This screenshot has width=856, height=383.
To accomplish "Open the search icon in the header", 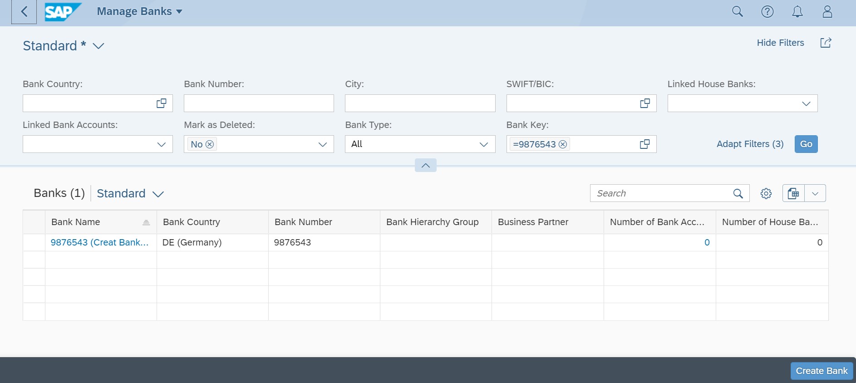I will [738, 12].
